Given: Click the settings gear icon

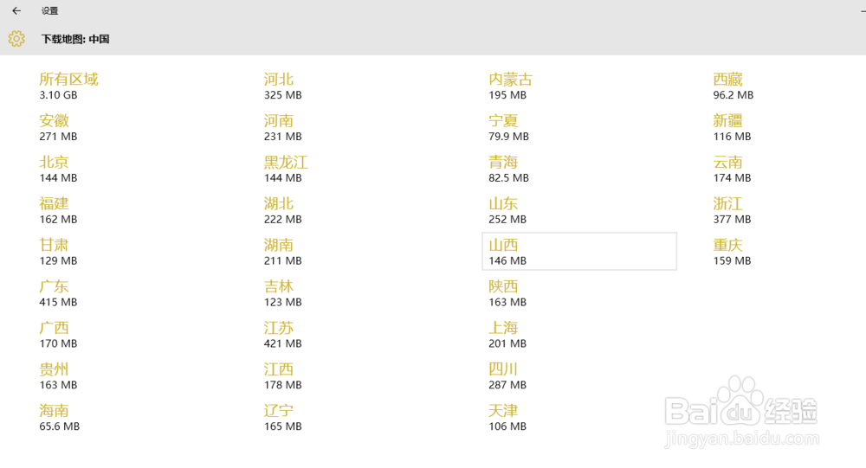Looking at the screenshot, I should click(16, 39).
